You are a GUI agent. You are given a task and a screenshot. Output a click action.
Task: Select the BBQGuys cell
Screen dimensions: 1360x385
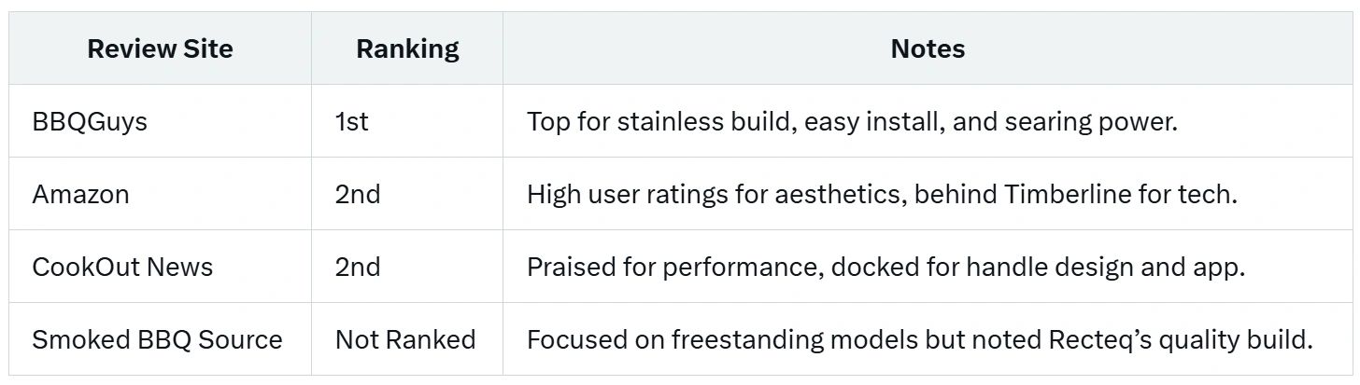click(90, 121)
